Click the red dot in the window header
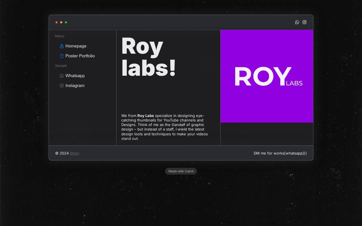This screenshot has width=362, height=226. click(x=57, y=22)
